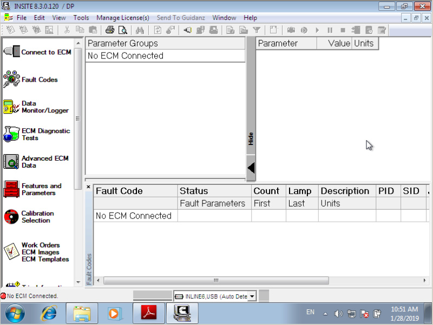
Task: Click the Units column header beside Value
Action: pyautogui.click(x=365, y=43)
